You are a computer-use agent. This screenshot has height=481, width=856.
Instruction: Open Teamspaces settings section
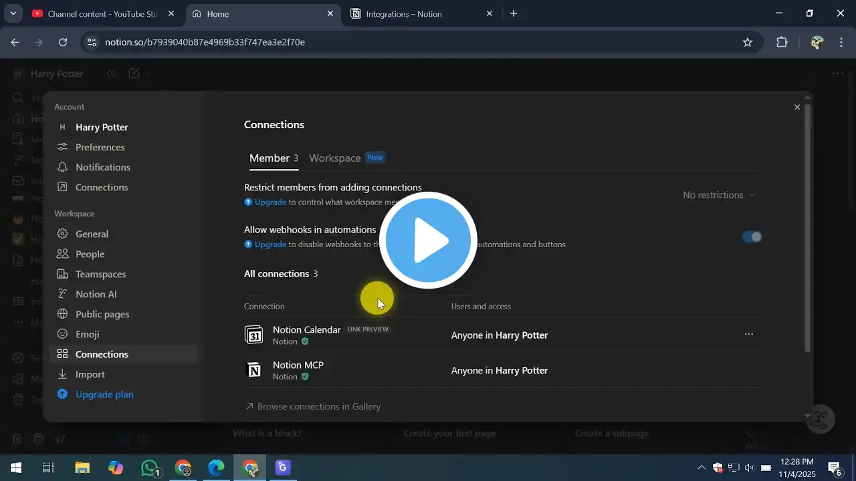pyautogui.click(x=100, y=274)
